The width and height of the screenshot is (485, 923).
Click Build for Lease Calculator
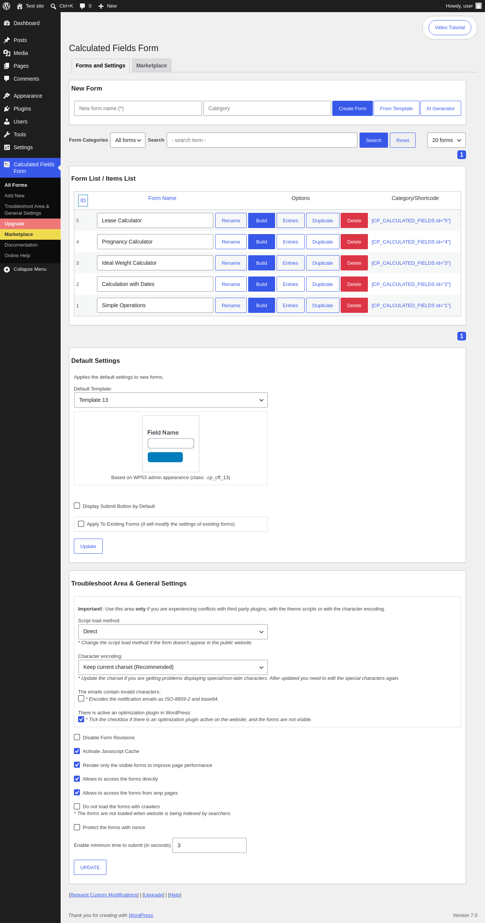tap(261, 220)
